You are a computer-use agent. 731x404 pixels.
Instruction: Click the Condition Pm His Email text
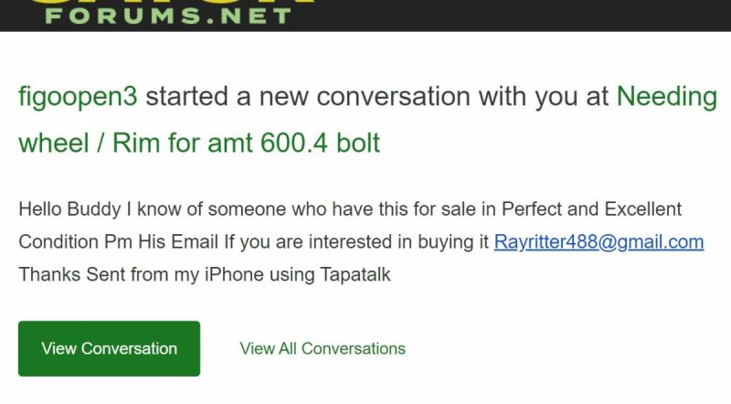click(119, 242)
